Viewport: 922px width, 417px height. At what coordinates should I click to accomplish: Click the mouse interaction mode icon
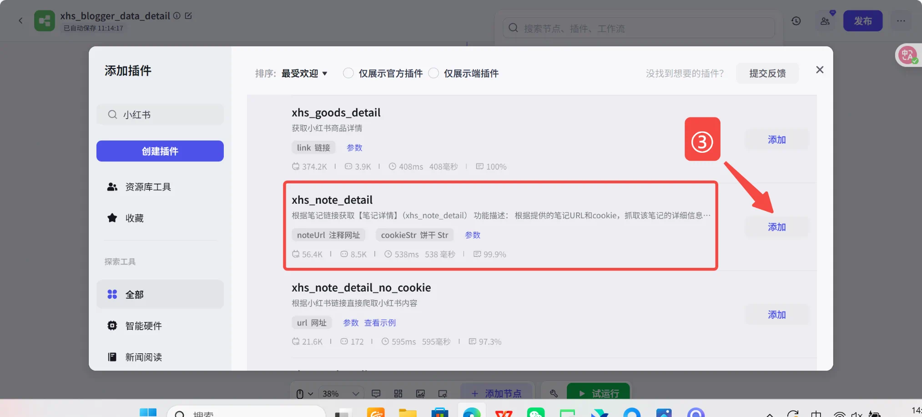coord(300,393)
